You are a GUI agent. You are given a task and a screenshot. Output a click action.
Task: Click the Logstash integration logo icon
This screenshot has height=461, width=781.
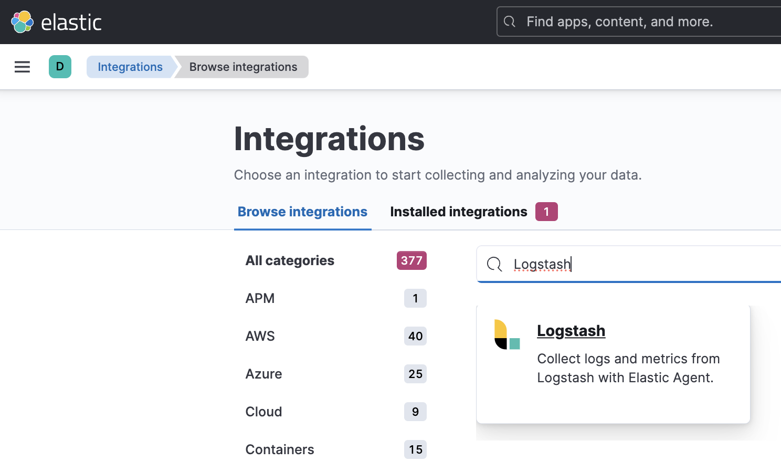(x=507, y=334)
